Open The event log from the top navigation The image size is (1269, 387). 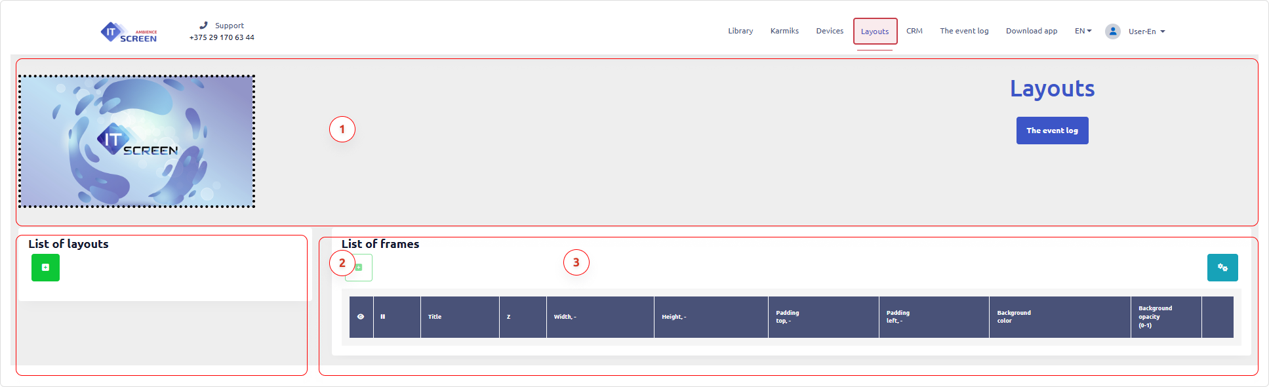(964, 31)
